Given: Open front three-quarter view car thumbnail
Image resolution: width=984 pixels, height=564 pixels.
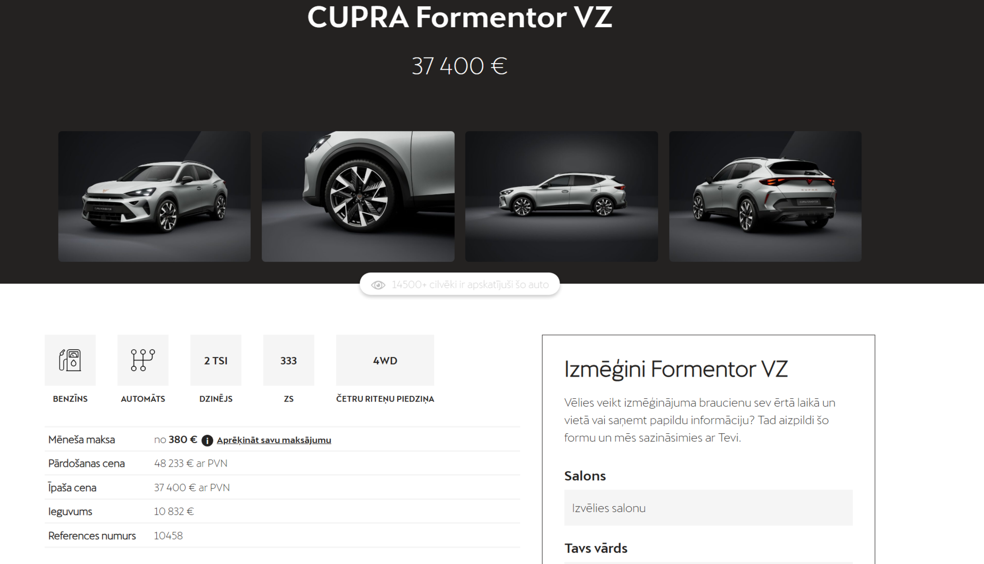Looking at the screenshot, I should click(x=154, y=196).
